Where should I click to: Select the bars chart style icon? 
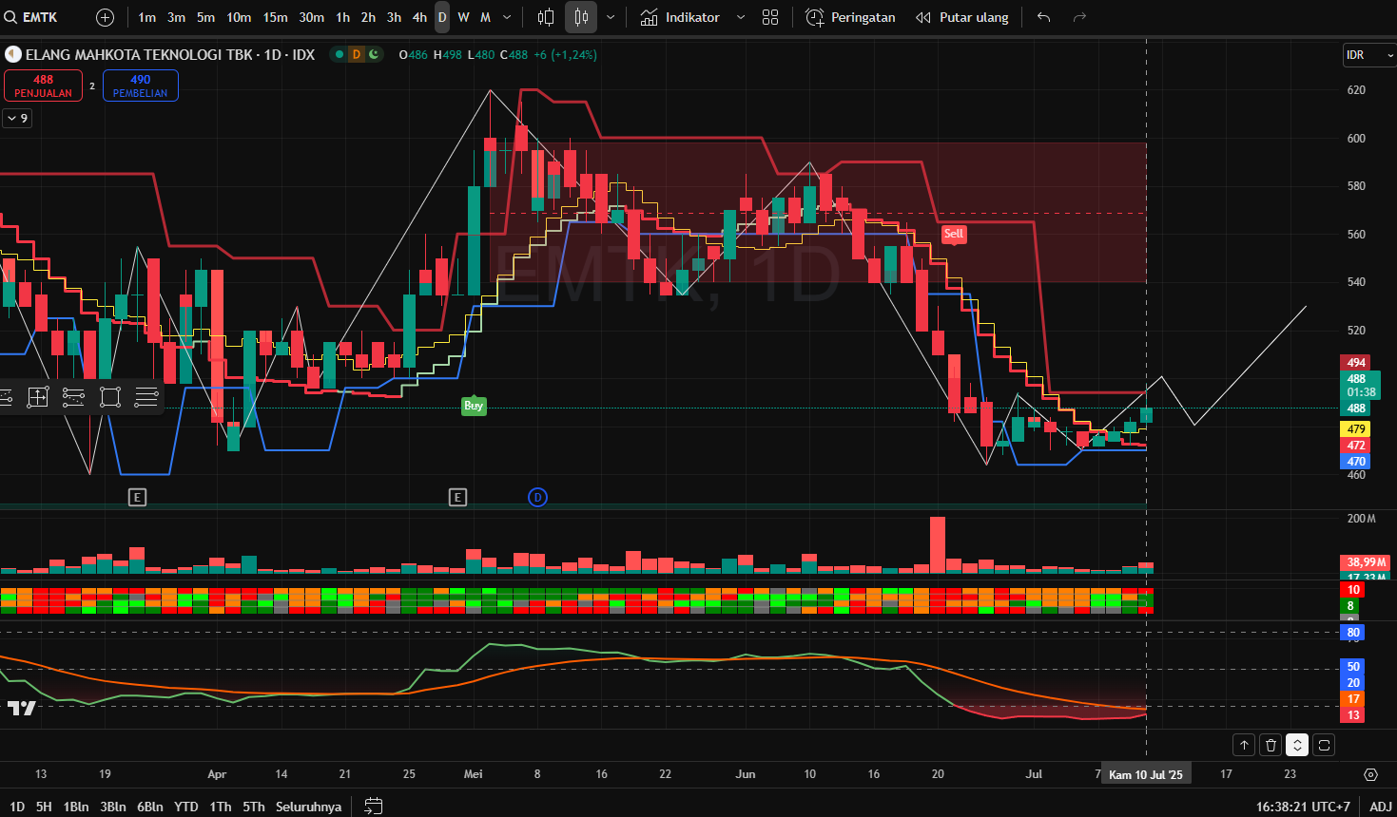click(546, 17)
